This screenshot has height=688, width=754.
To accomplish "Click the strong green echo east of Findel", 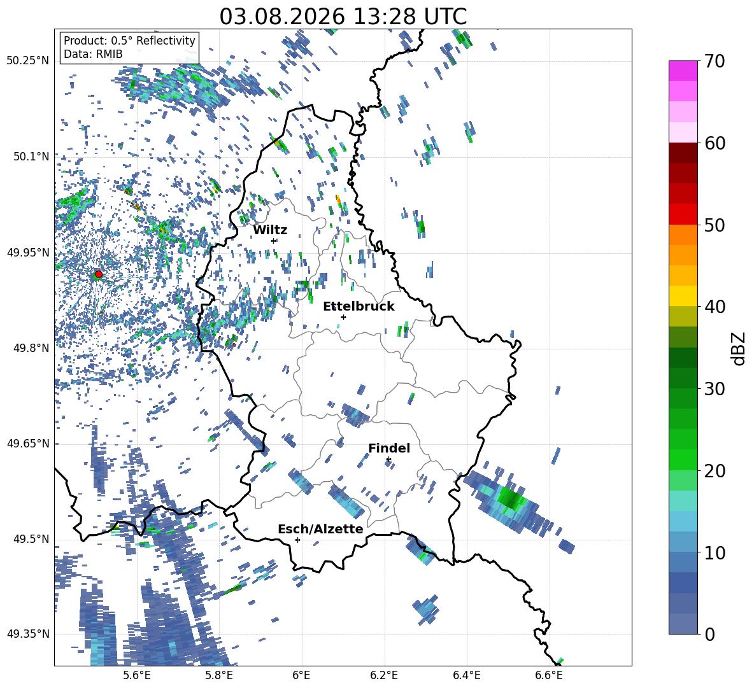I will coord(511,498).
